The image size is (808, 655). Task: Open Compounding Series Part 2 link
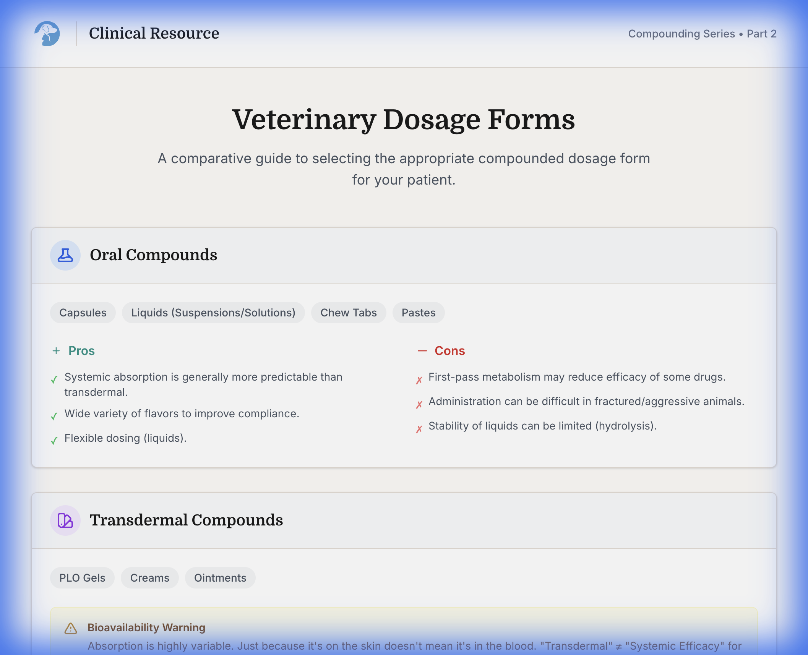click(702, 34)
